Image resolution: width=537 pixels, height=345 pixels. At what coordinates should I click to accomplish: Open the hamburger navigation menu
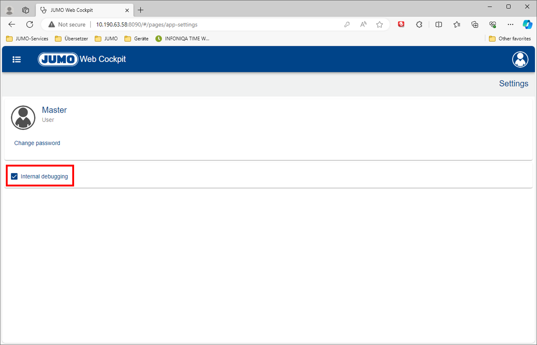click(x=17, y=59)
